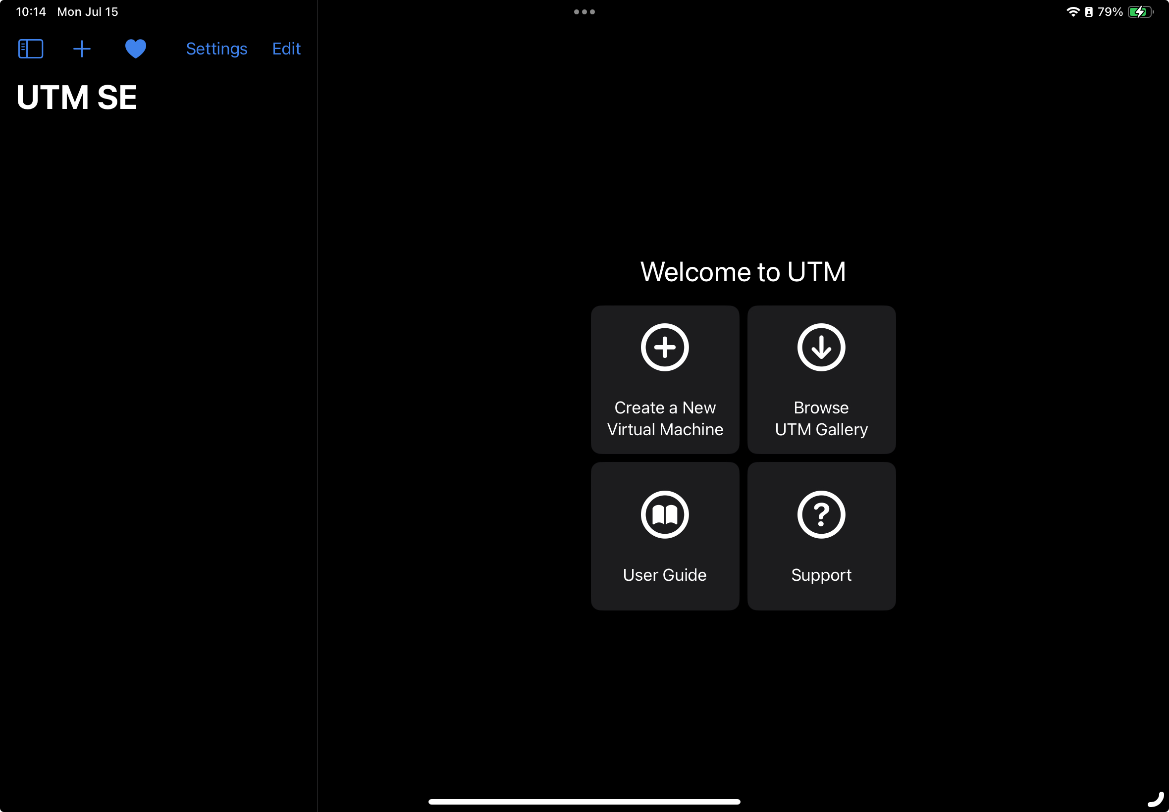Tap the 10:14 clock in status bar
The image size is (1169, 812).
click(x=31, y=12)
